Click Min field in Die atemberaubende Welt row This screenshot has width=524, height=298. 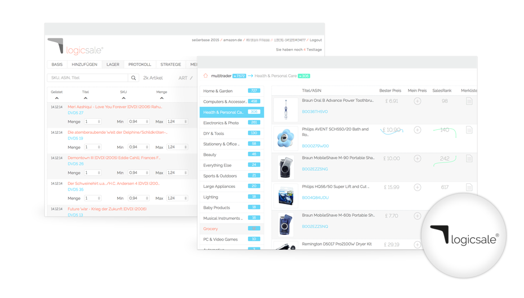pos(139,147)
